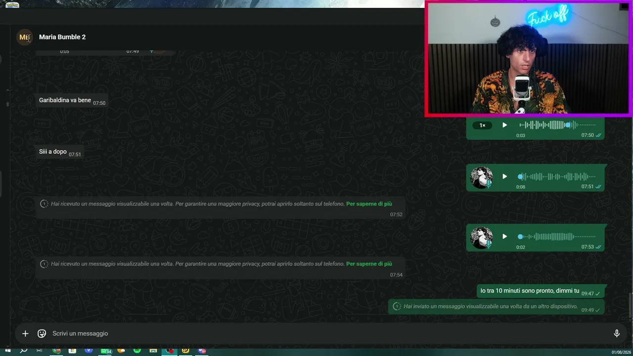The width and height of the screenshot is (633, 356).
Task: Open the Windows Start menu
Action: click(7, 351)
